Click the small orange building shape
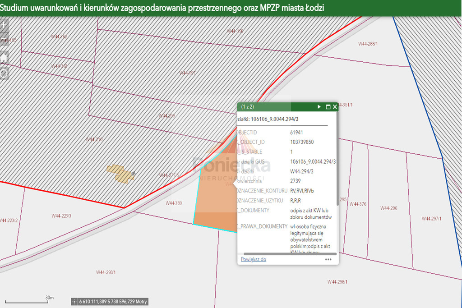The height and width of the screenshot is (308, 462). (x=120, y=174)
